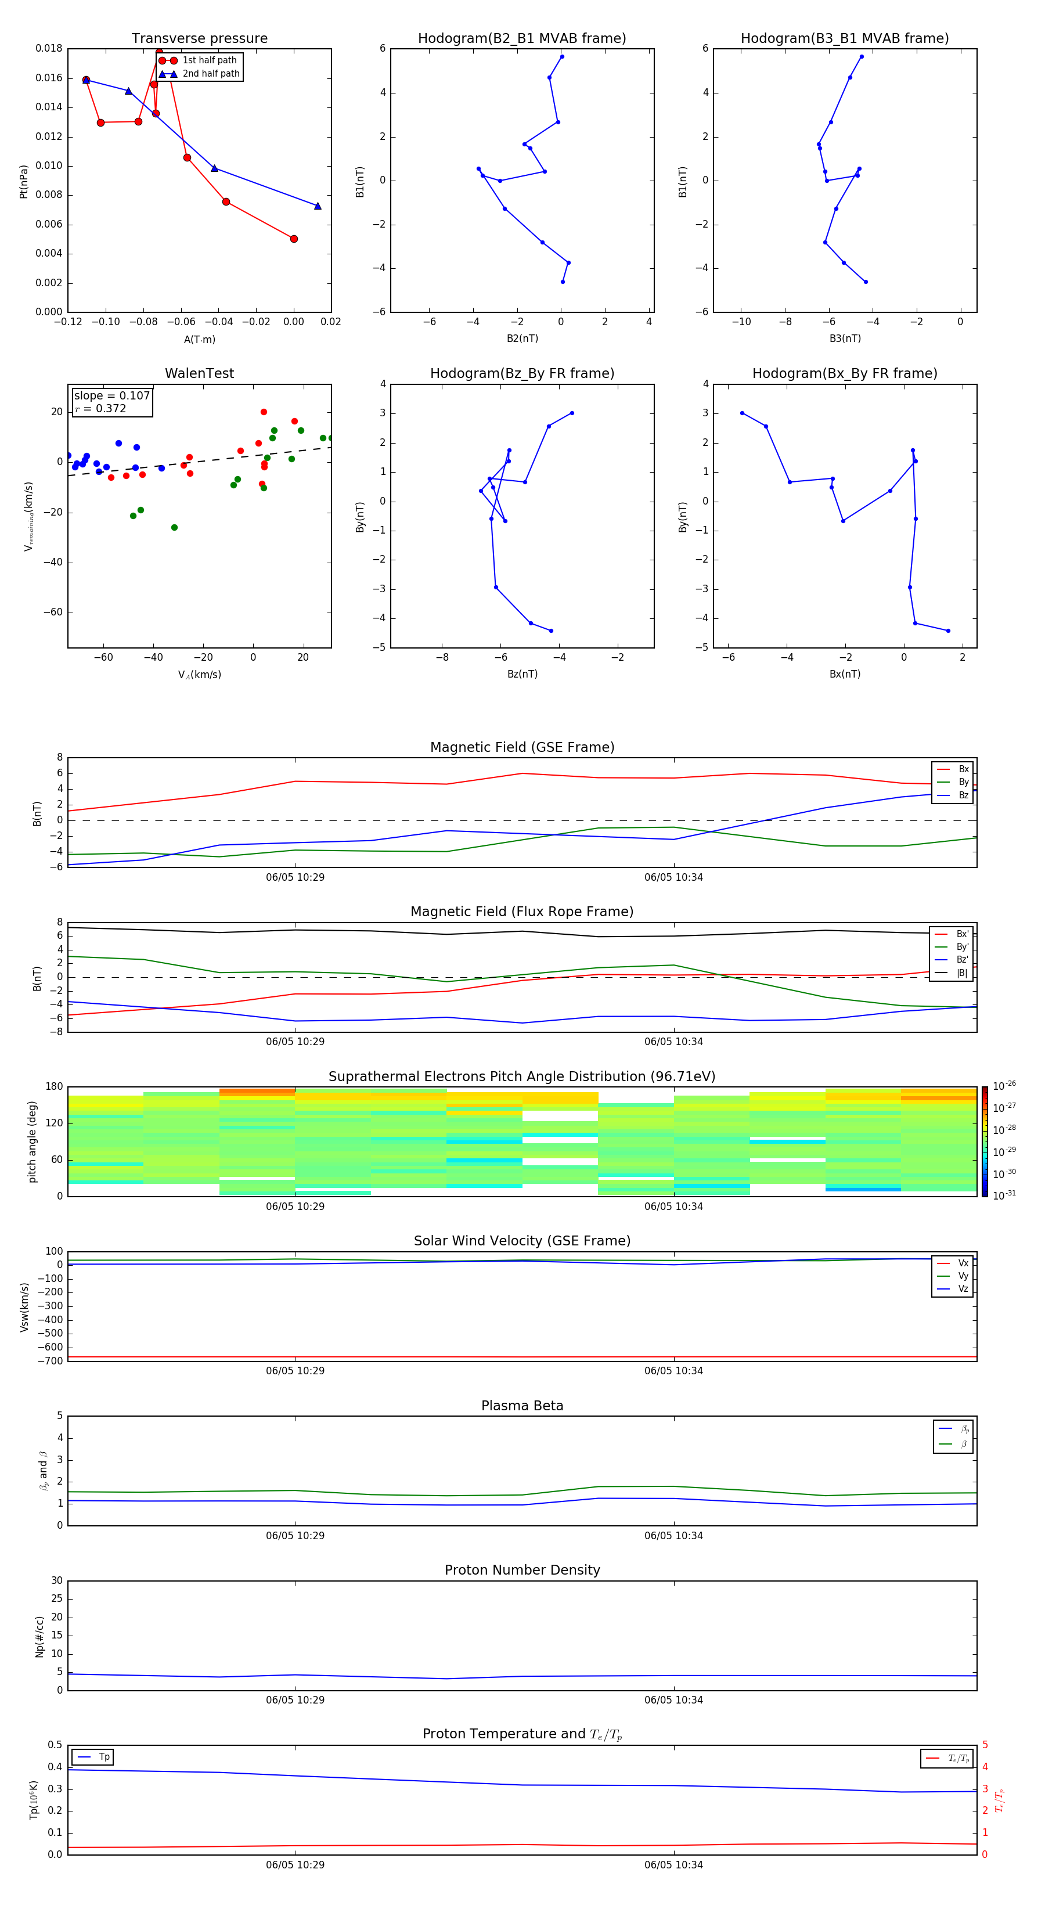
Task: Click the 'Proton Number Density' title
Action: [522, 1570]
